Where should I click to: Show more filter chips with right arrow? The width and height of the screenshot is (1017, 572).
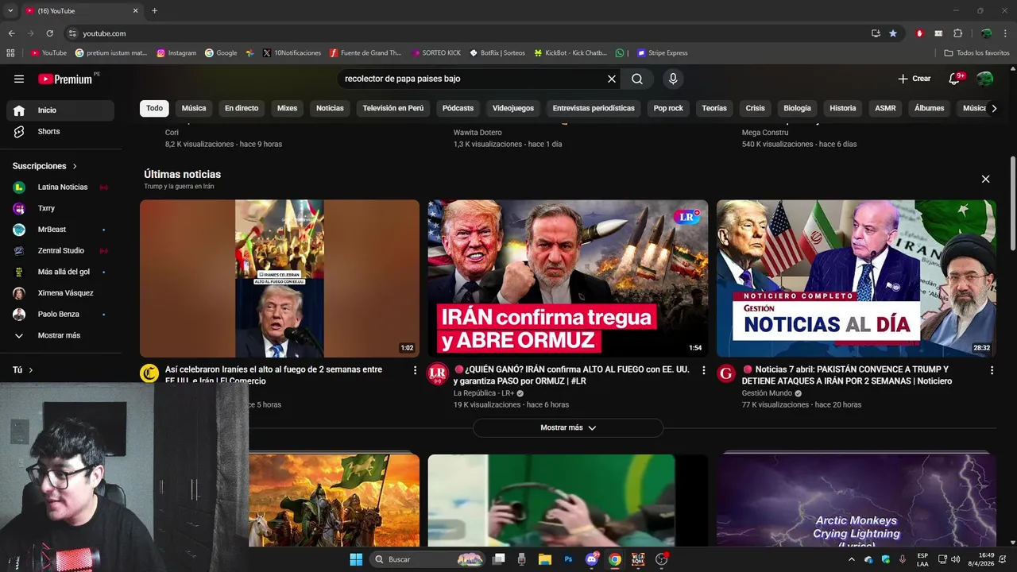tap(993, 108)
